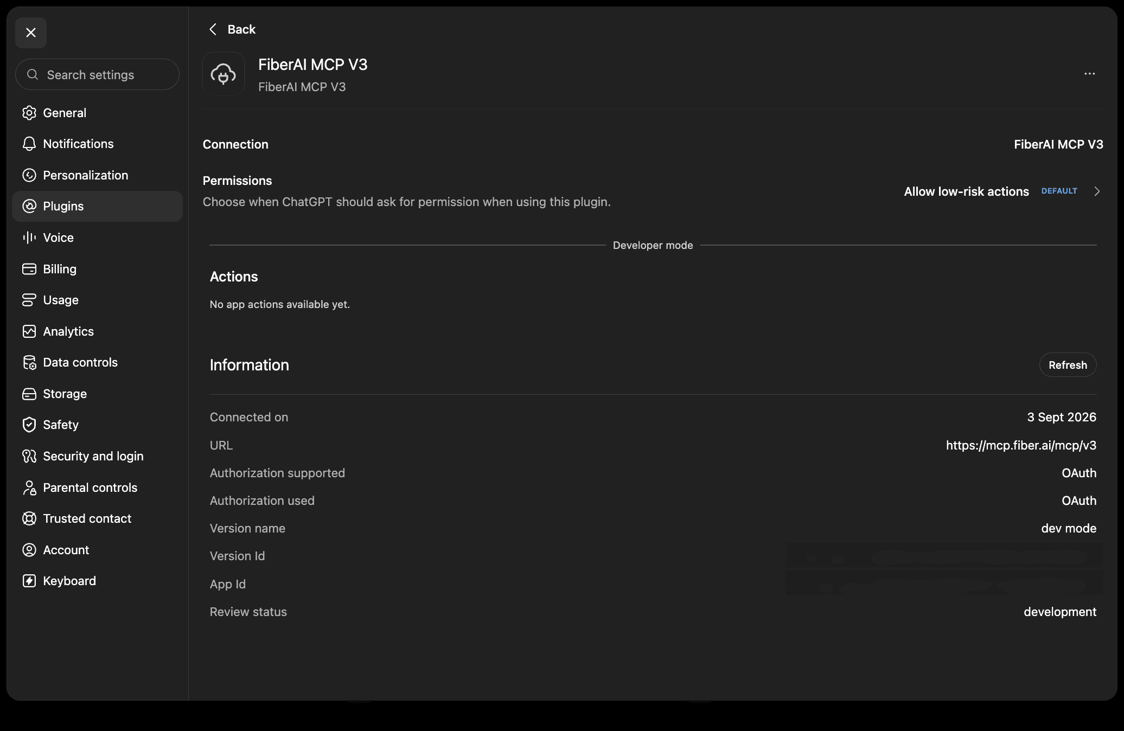The height and width of the screenshot is (731, 1124).
Task: Click the Plugins icon in sidebar
Action: [29, 206]
